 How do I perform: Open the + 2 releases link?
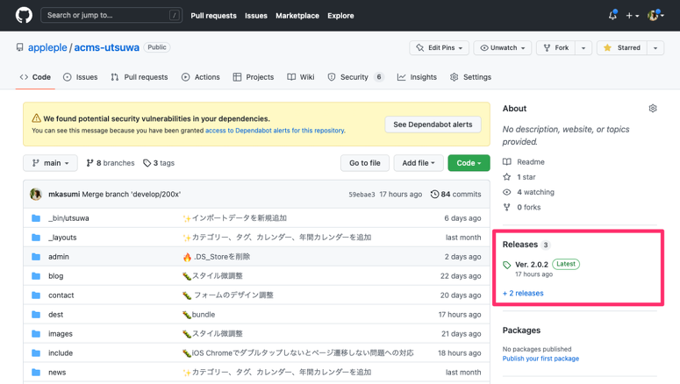tap(523, 294)
